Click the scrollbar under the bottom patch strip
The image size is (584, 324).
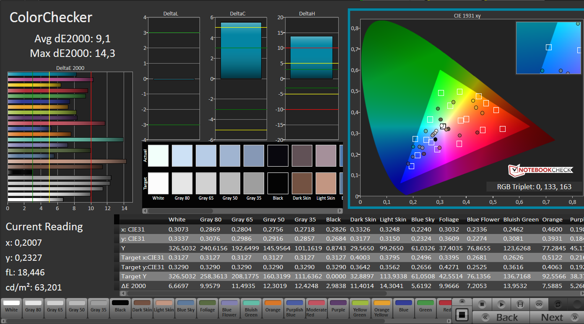[x=226, y=321]
